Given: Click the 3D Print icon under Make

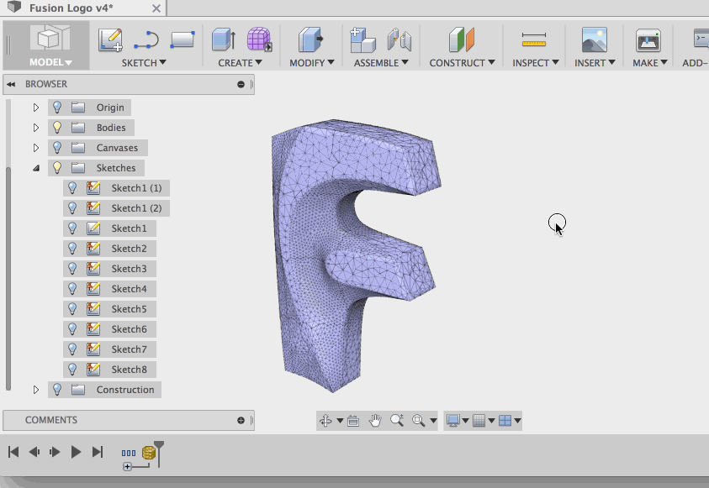Looking at the screenshot, I should point(648,39).
